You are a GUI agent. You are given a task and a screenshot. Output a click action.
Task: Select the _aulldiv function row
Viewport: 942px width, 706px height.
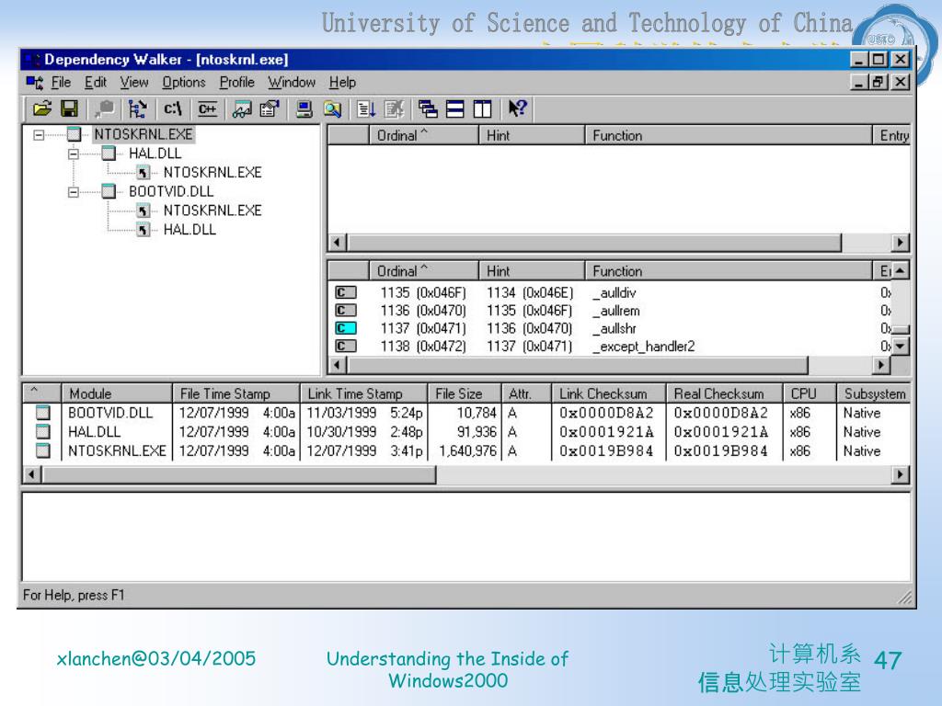612,292
